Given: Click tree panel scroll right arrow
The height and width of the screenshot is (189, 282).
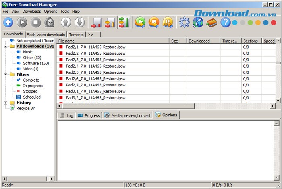Looking at the screenshot, I should coord(52,179).
